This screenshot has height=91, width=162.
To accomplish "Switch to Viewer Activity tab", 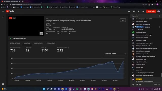I will click(x=38, y=43).
